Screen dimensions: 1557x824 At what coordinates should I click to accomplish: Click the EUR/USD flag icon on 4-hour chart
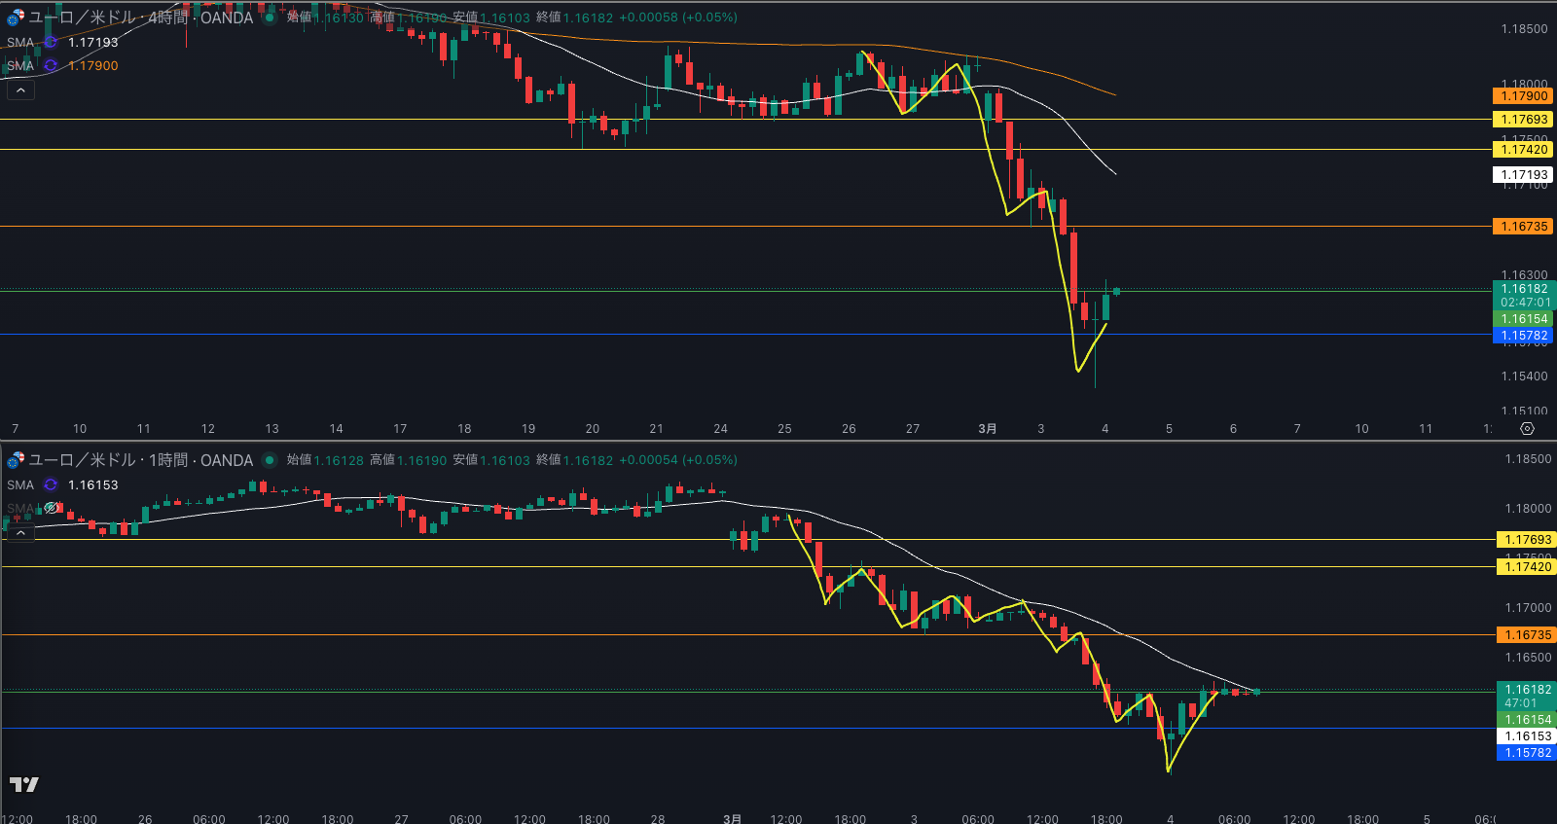(x=16, y=18)
